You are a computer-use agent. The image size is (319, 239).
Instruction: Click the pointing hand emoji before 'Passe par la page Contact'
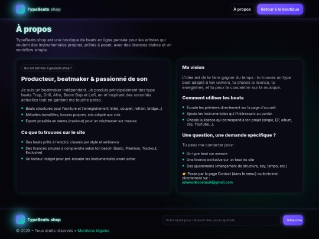(x=184, y=174)
